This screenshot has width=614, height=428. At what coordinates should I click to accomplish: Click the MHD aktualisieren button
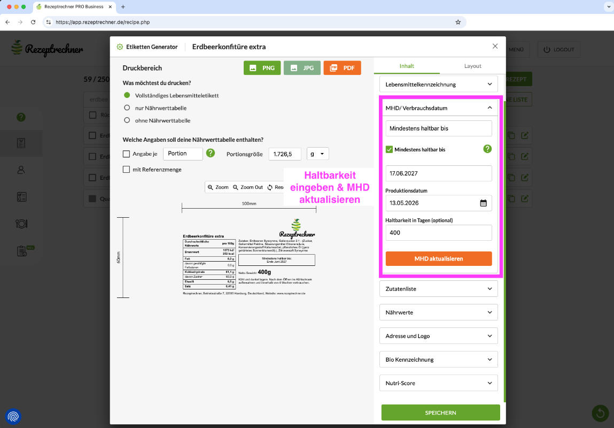(x=439, y=259)
